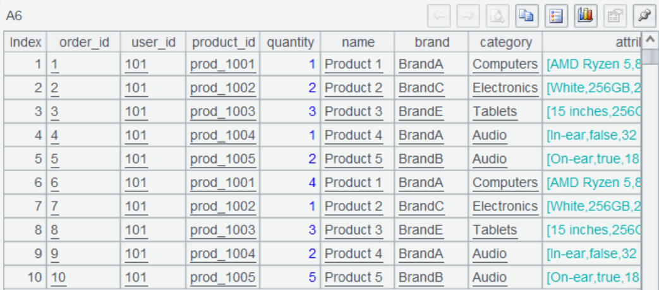This screenshot has width=659, height=290.
Task: Click BrandC link in row 2
Action: point(421,88)
